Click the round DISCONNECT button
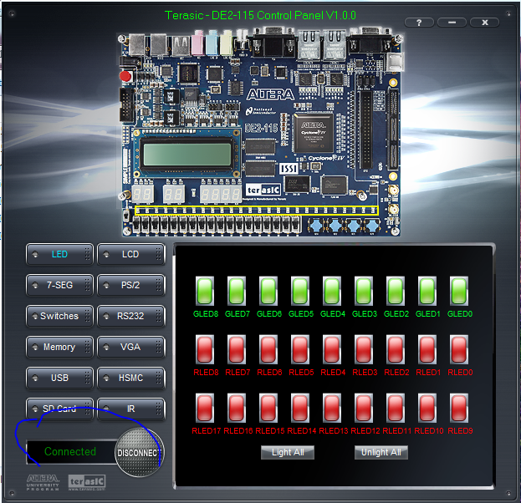 coord(139,453)
